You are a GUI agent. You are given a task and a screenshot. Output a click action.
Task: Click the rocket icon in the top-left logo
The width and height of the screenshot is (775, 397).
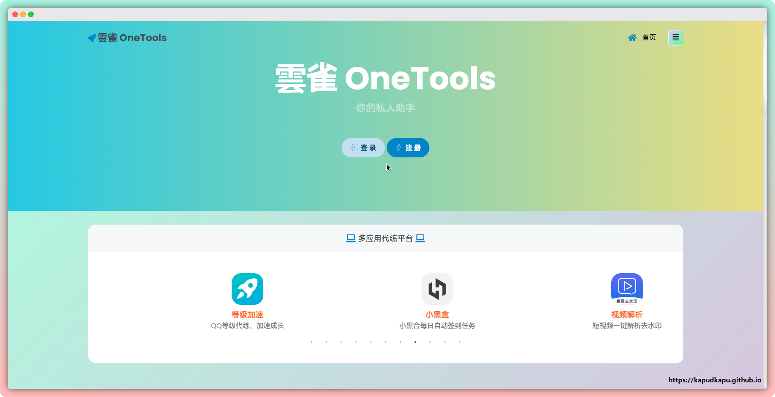pyautogui.click(x=92, y=38)
